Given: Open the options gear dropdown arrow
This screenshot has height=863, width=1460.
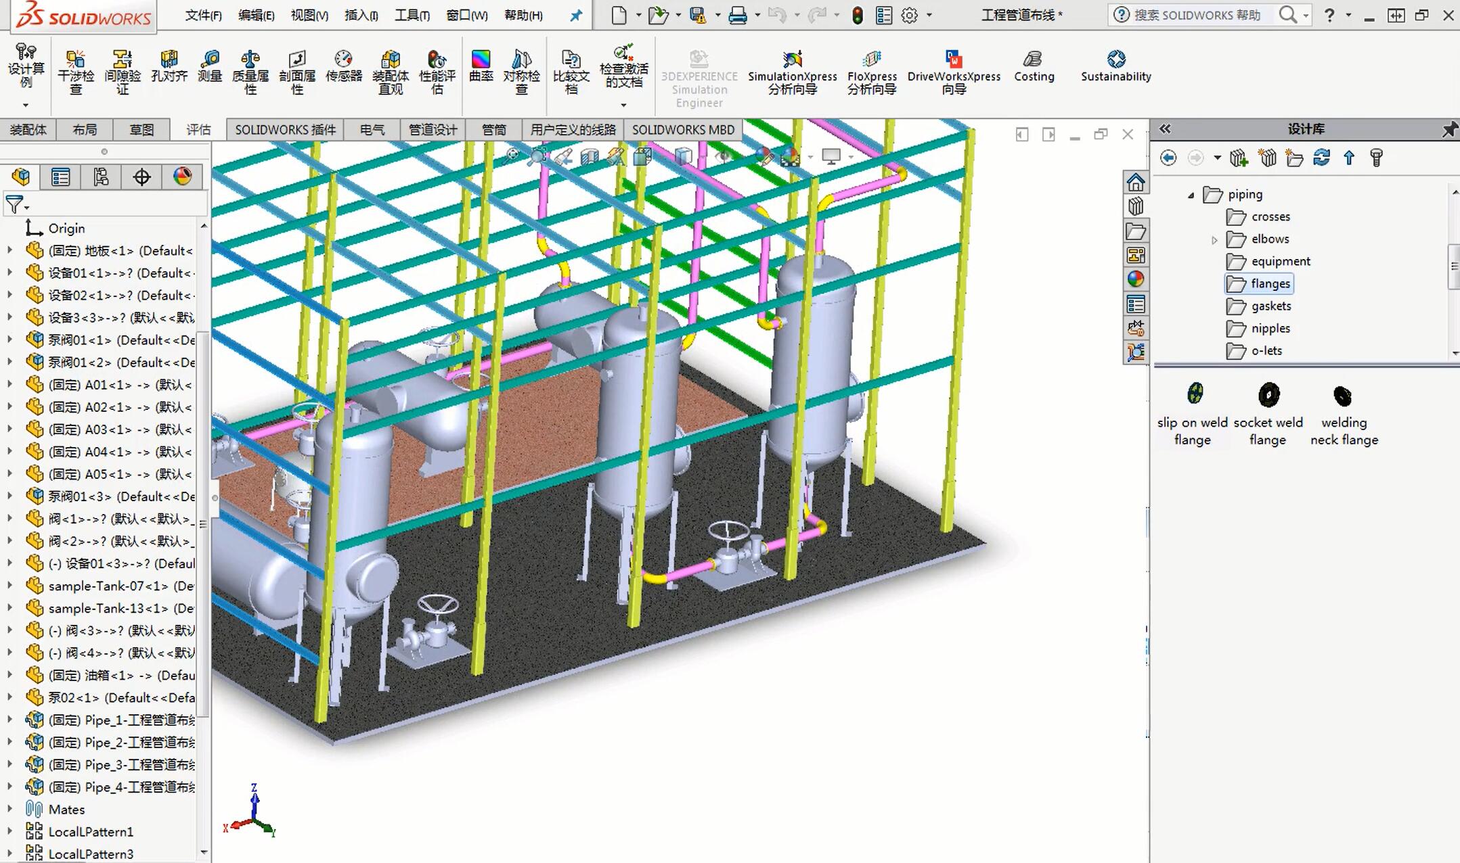Looking at the screenshot, I should coord(929,15).
